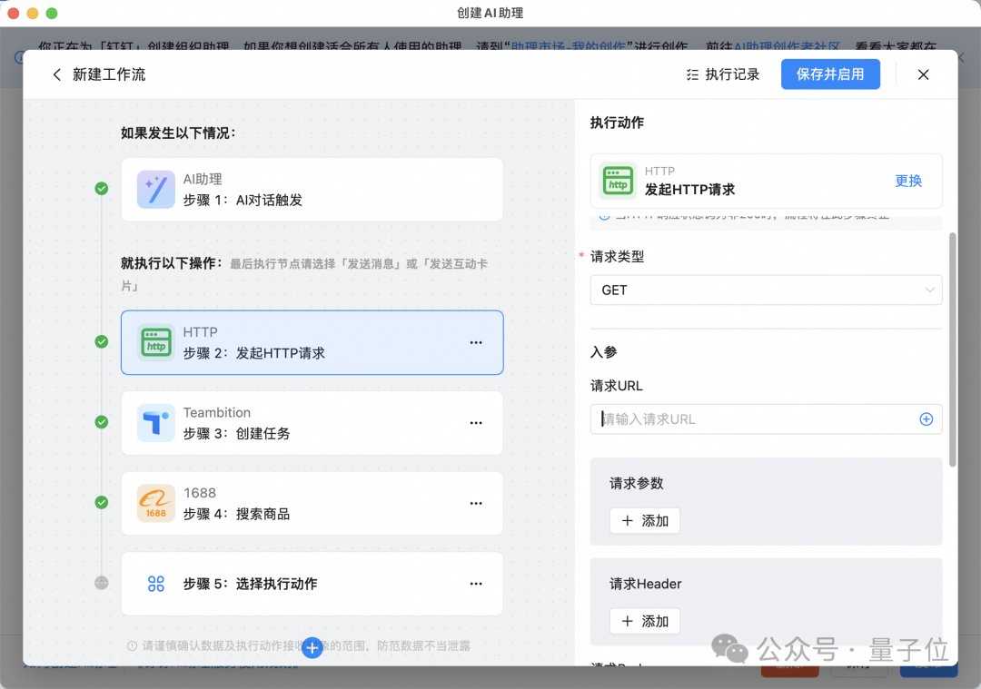Click the Teambition logo icon in step 3

coord(156,423)
